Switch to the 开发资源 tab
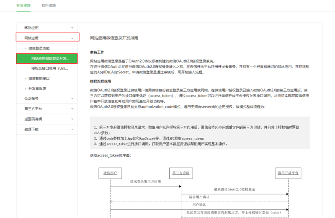The image size is (335, 218). [x=23, y=5]
